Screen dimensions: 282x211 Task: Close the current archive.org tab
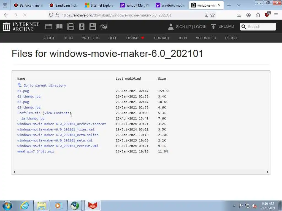coord(219,5)
